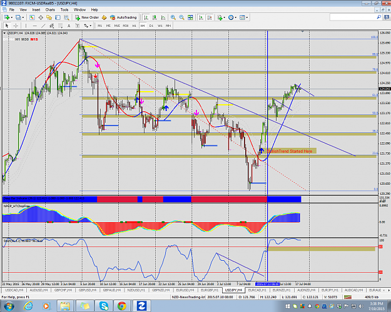Open the New Chart toolbar icon

coord(7,17)
